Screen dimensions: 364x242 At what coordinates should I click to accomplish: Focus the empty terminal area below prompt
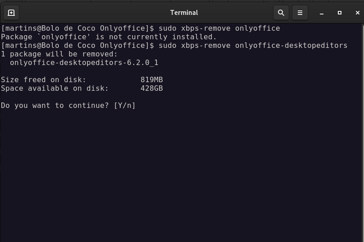pos(181,177)
